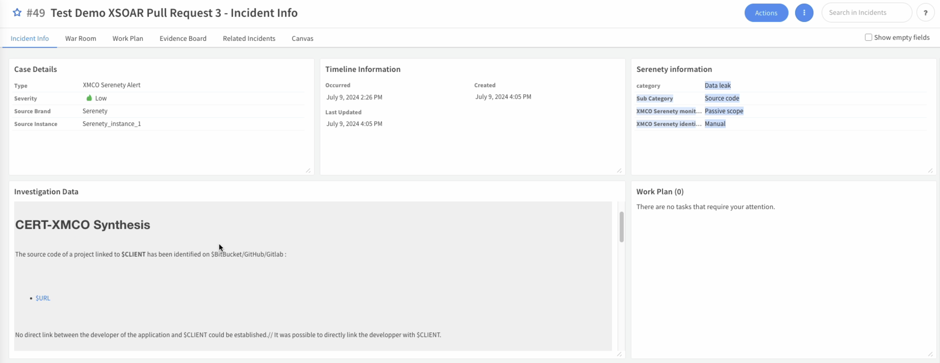Open the Actions dropdown button
Screen dimensions: 940x363
pyautogui.click(x=766, y=13)
